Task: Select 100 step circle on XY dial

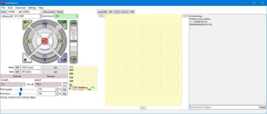Action: coord(59,27)
